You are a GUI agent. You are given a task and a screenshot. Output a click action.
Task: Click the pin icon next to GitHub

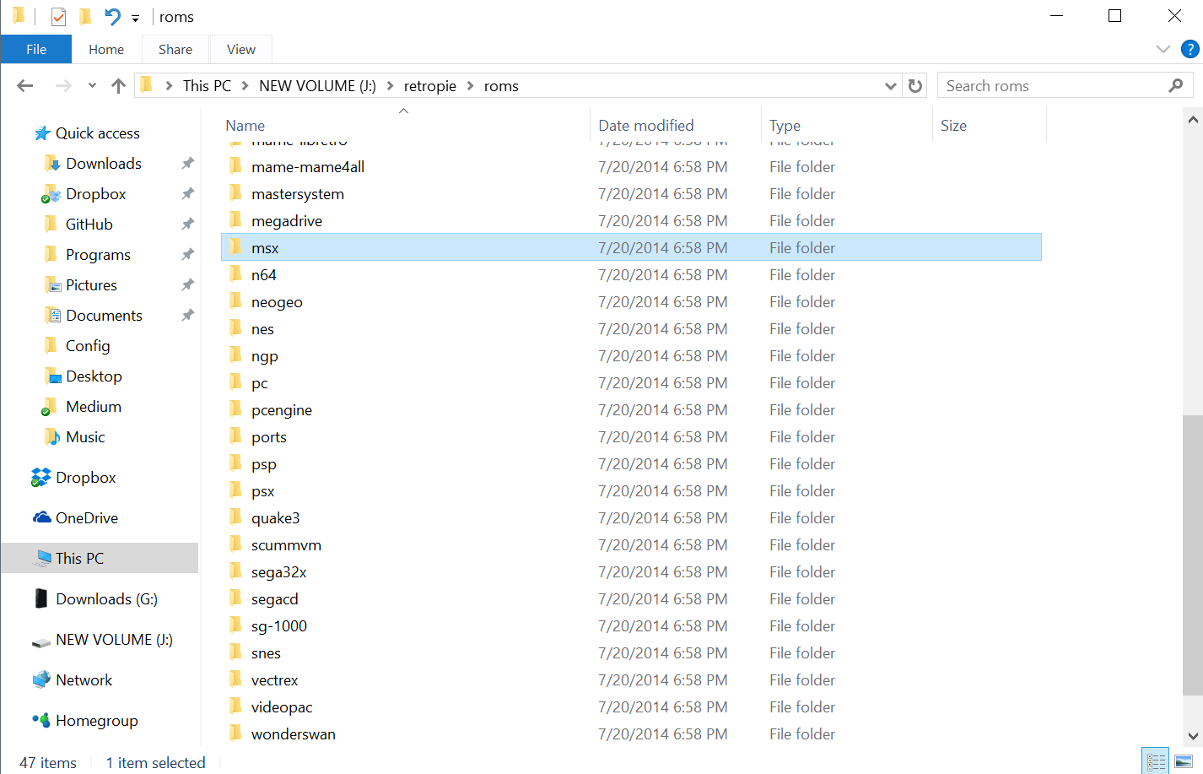[188, 224]
